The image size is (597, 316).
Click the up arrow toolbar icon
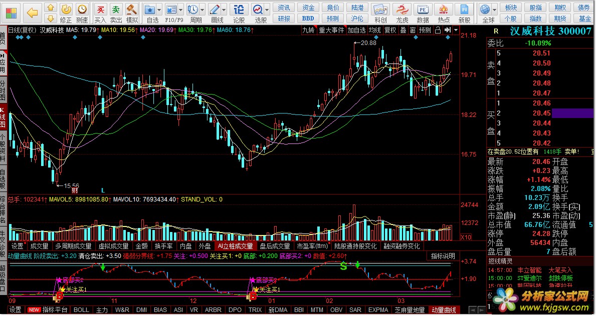point(51,7)
